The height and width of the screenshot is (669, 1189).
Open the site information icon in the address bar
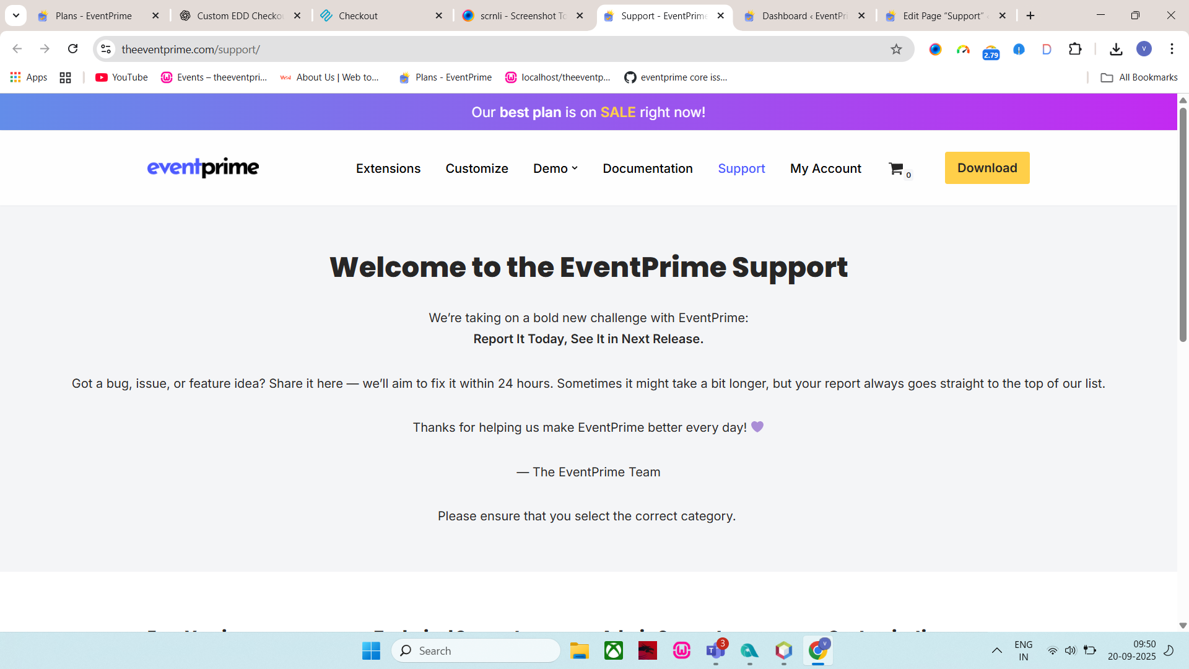[106, 50]
